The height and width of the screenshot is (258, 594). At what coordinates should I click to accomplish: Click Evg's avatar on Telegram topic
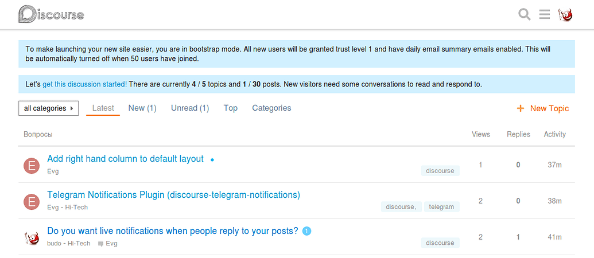[31, 201]
